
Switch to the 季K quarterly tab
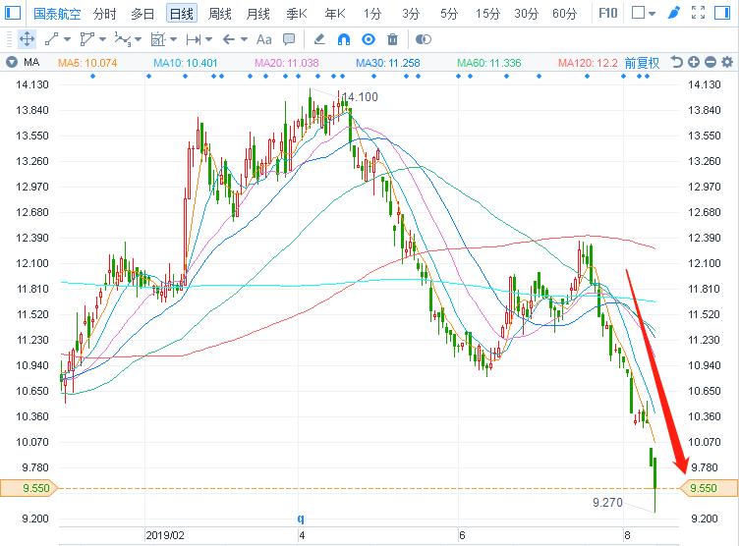pyautogui.click(x=297, y=14)
